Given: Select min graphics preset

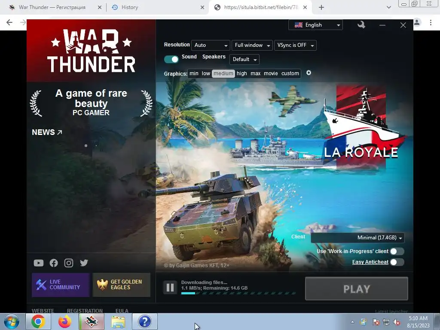Looking at the screenshot, I should click(x=194, y=73).
